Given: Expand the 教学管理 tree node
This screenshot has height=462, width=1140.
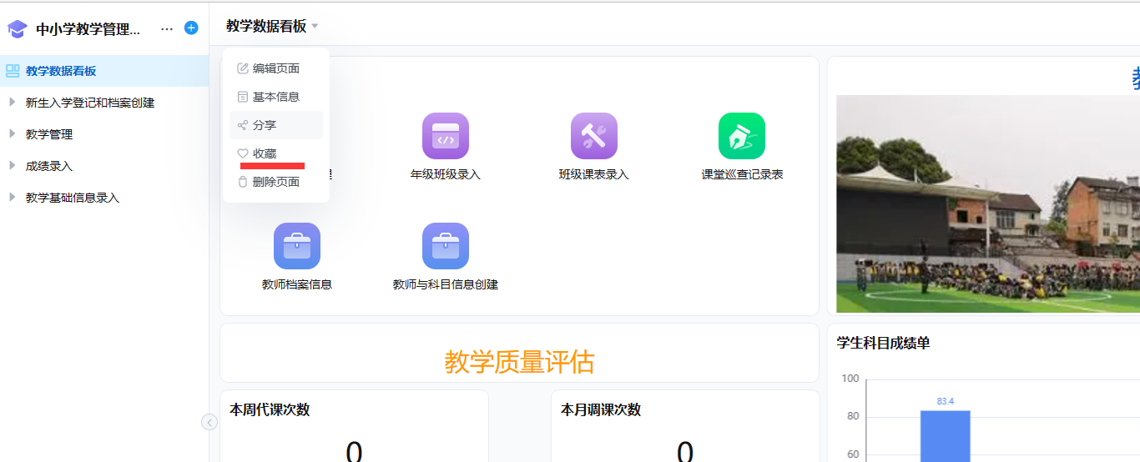Looking at the screenshot, I should click(x=12, y=133).
